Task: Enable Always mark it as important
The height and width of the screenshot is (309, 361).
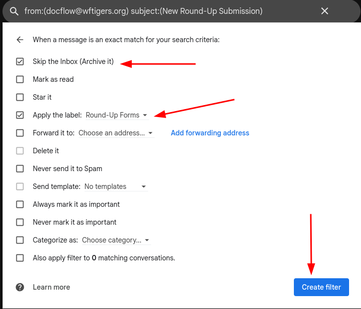Action: click(20, 204)
